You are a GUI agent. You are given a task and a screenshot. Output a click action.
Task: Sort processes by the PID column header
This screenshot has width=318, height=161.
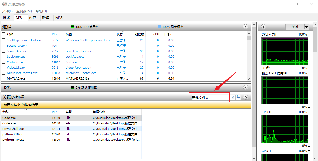coord(57,34)
